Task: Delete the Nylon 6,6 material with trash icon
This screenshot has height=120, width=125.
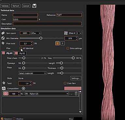Action: coord(76,94)
